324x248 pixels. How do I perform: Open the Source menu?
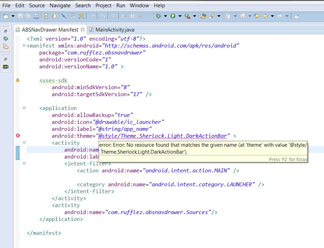click(x=37, y=5)
